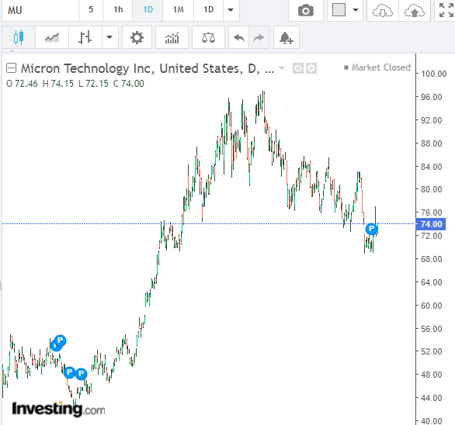Image resolution: width=455 pixels, height=425 pixels.
Task: Click the small toolbar collapse arrow
Action: coord(12,51)
